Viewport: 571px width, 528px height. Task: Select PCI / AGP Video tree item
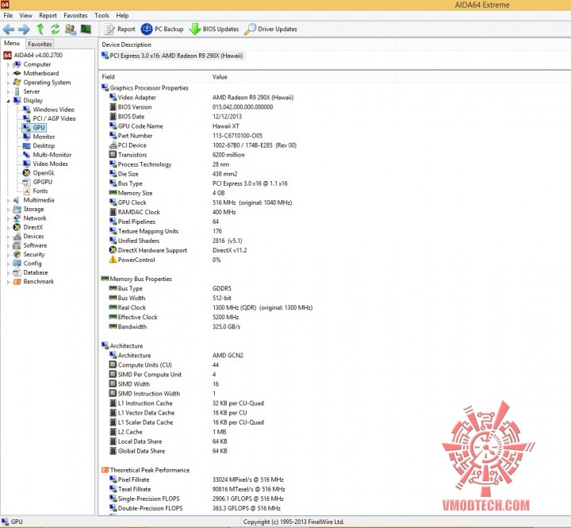click(x=54, y=118)
